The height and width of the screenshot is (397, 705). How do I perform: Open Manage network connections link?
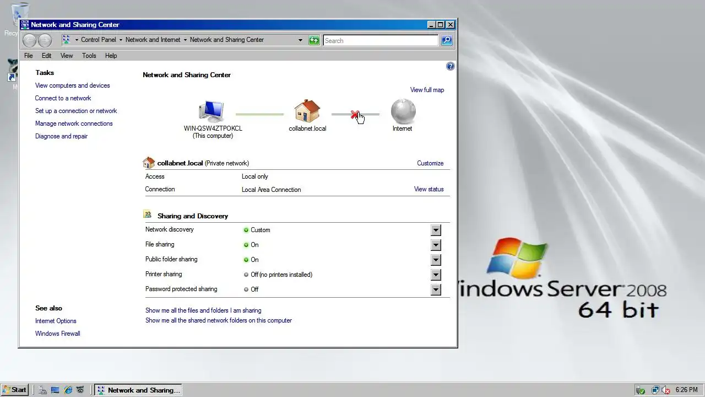[74, 124]
